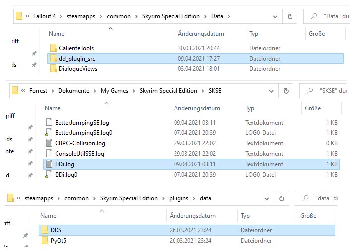Click the DDi.log0 file icon

point(49,175)
